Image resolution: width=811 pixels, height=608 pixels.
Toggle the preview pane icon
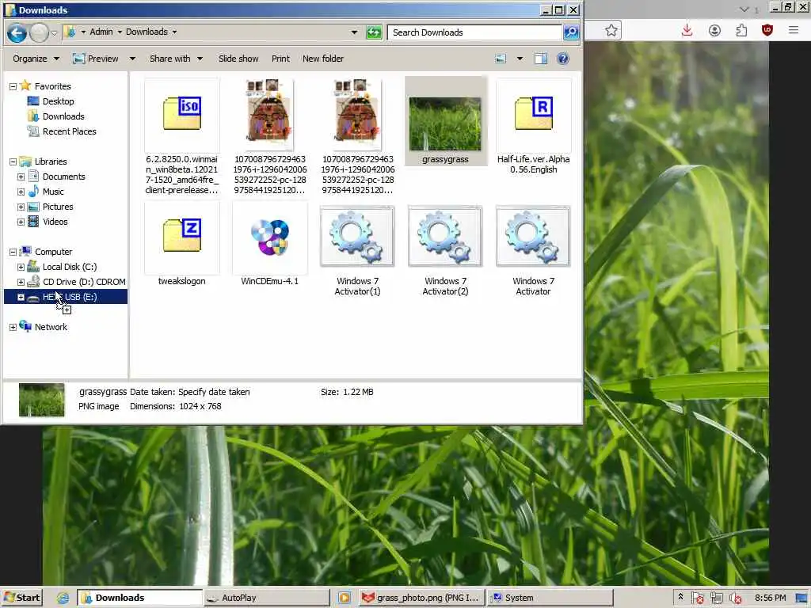click(540, 59)
